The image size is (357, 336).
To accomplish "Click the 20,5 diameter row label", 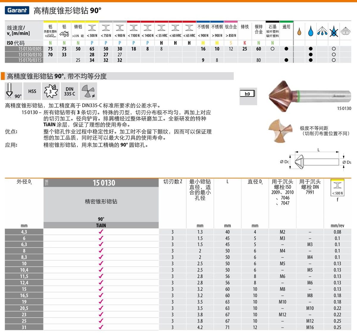I will coord(24,308).
